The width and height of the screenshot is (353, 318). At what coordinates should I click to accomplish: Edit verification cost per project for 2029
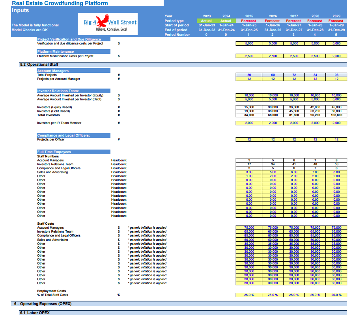pos(336,44)
